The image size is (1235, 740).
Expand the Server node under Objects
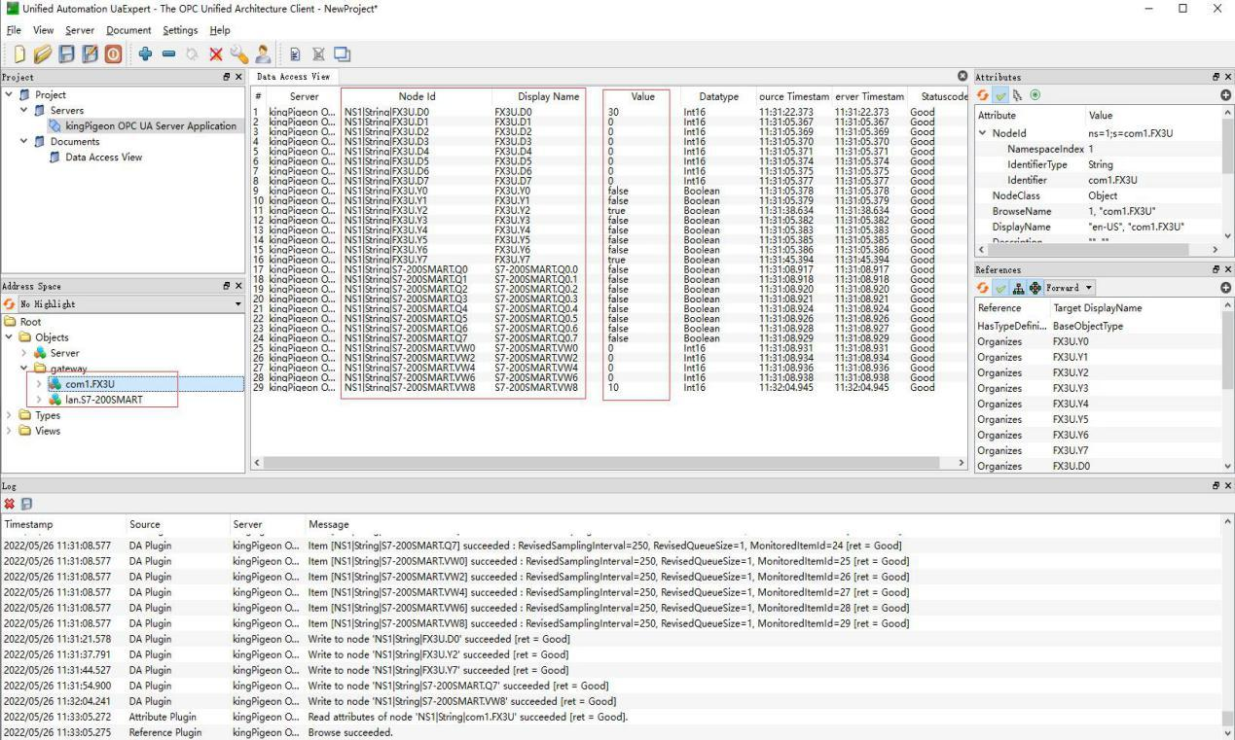point(24,353)
